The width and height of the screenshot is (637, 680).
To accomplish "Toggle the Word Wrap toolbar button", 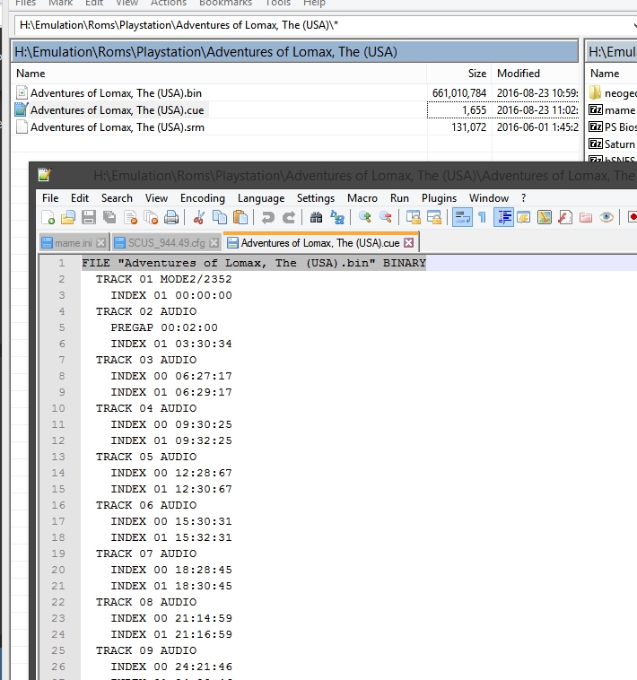I will click(462, 217).
